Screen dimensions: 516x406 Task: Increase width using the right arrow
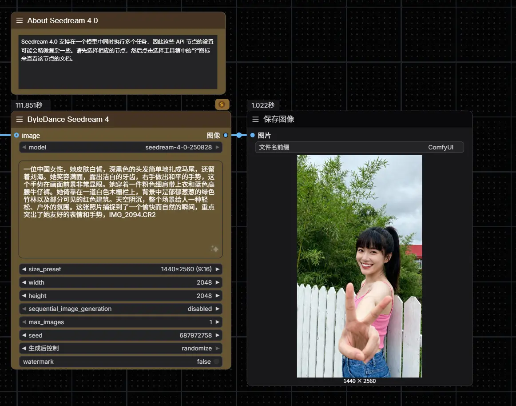[217, 282]
